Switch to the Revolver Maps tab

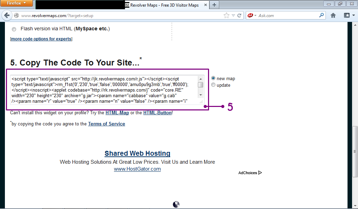164,5
